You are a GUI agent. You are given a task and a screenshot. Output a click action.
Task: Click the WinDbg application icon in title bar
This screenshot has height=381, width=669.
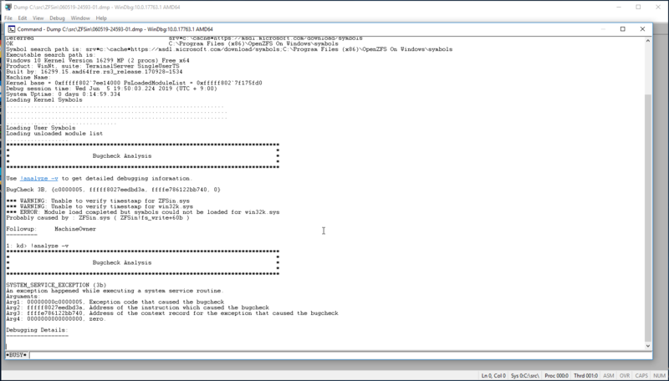(8, 8)
